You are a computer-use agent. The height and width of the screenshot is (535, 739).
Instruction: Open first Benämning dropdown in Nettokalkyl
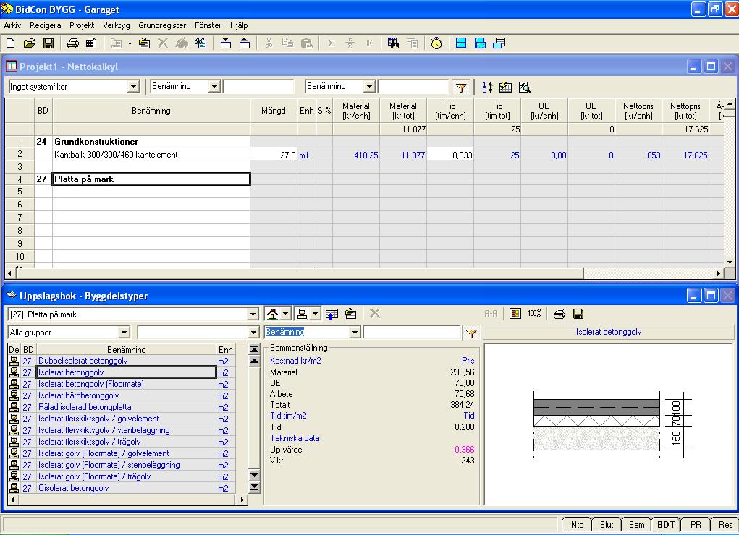(214, 87)
